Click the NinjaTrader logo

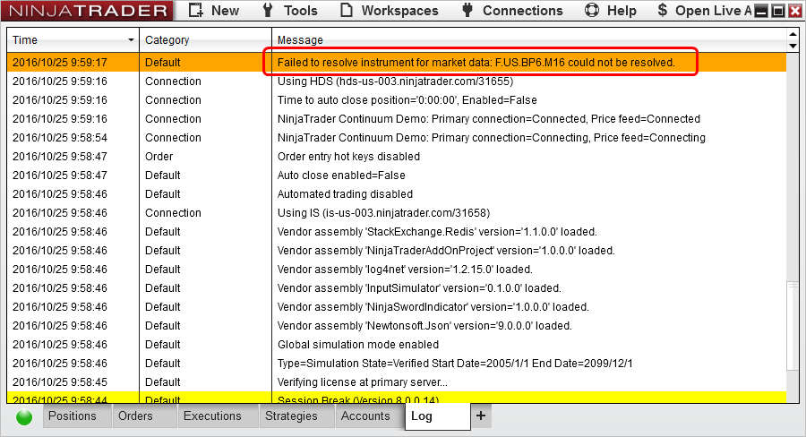88,10
